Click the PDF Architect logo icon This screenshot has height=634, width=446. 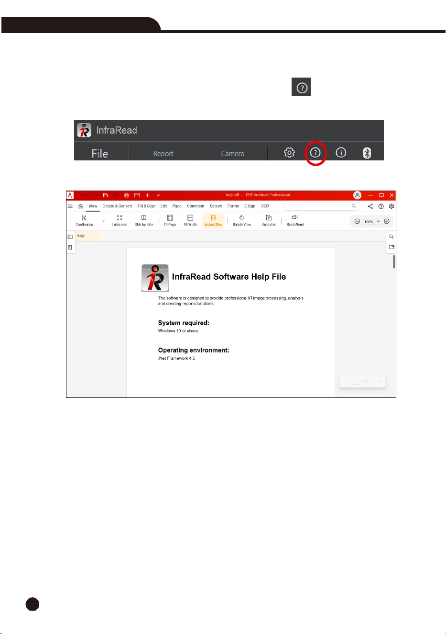tap(70, 195)
